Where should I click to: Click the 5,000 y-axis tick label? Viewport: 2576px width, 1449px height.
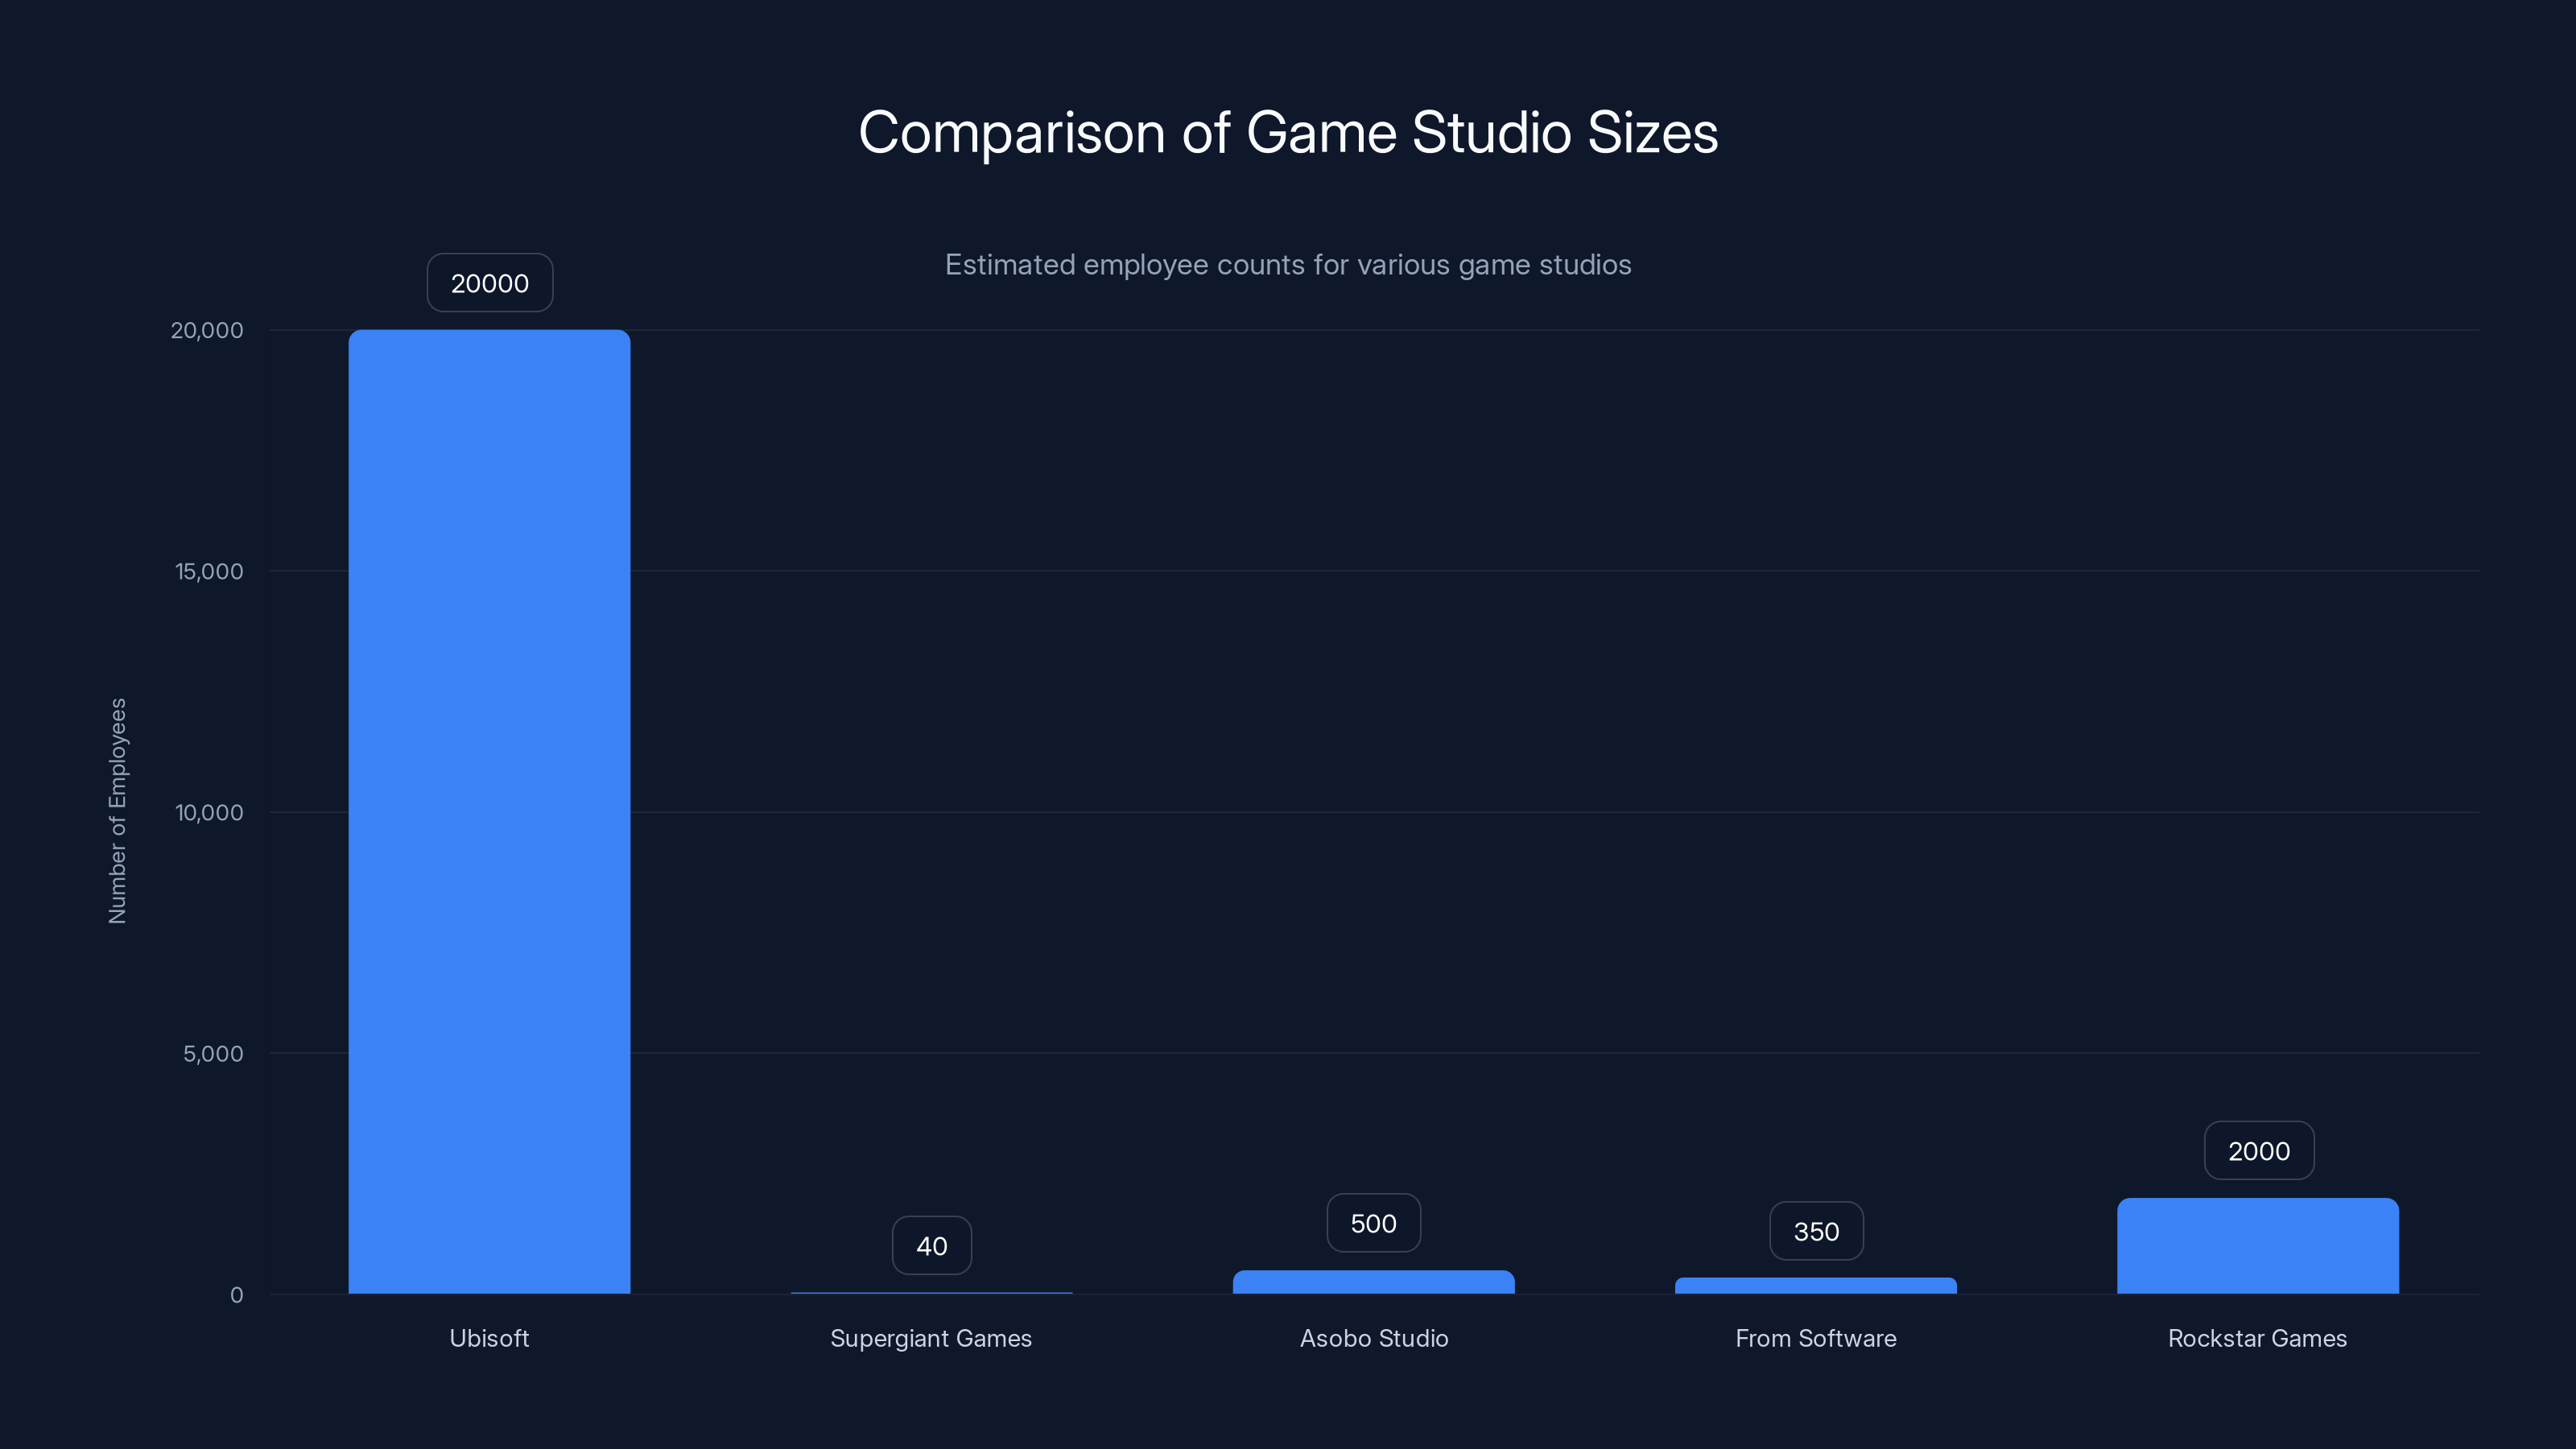pos(212,1054)
